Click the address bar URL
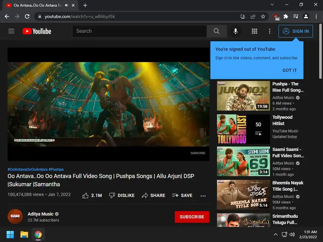323x242 pixels. click(x=80, y=16)
